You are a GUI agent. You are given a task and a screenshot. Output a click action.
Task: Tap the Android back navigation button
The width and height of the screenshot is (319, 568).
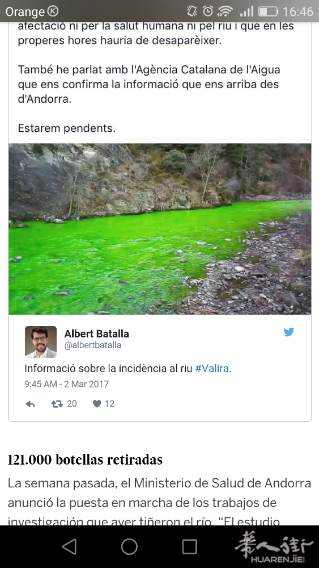tap(69, 546)
